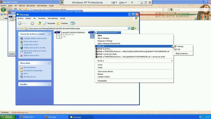The image size is (211, 119).
Task: Open Documentos compartidos link
Action: click(33, 70)
